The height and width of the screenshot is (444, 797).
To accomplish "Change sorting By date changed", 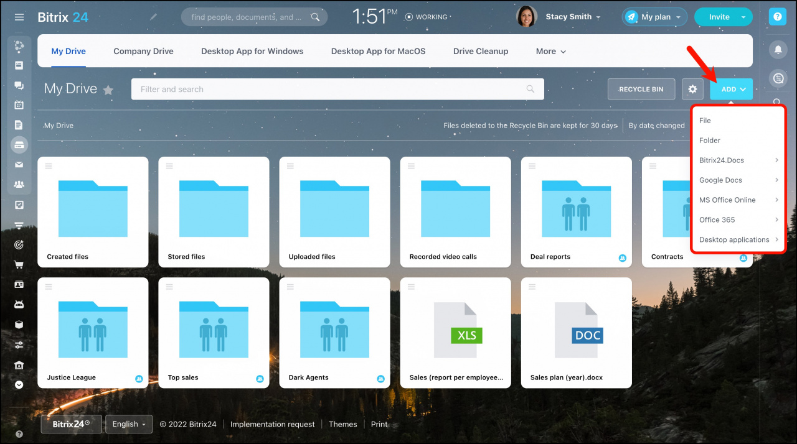I will pos(657,126).
